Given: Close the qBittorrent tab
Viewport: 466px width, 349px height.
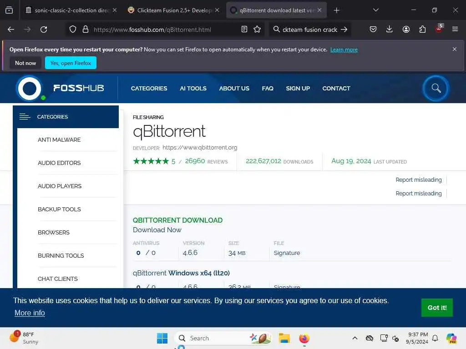Looking at the screenshot, I should (x=319, y=10).
